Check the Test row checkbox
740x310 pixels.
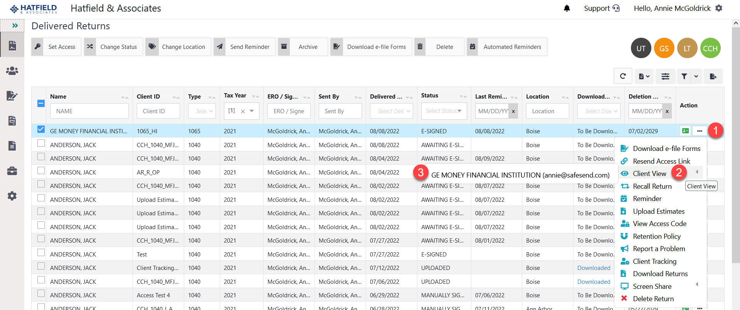[41, 253]
